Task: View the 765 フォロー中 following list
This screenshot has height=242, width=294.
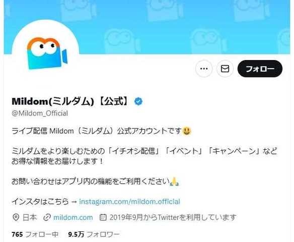Action: point(35,234)
